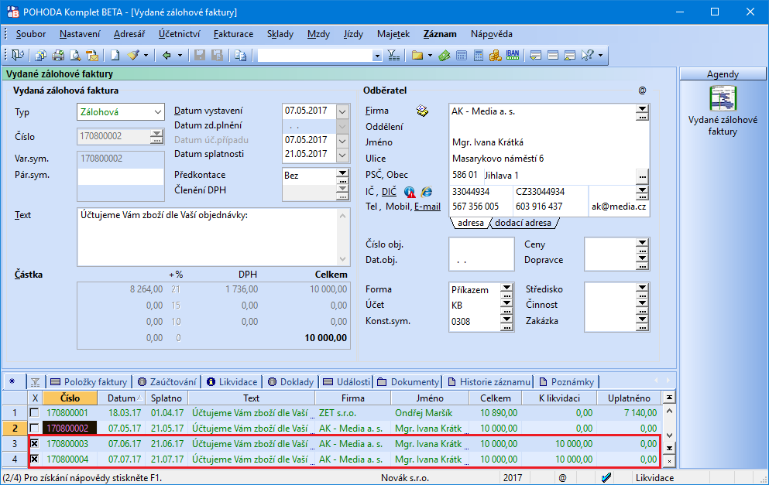Click the checkmark icon in status bar
This screenshot has width=769, height=485.
tap(606, 477)
